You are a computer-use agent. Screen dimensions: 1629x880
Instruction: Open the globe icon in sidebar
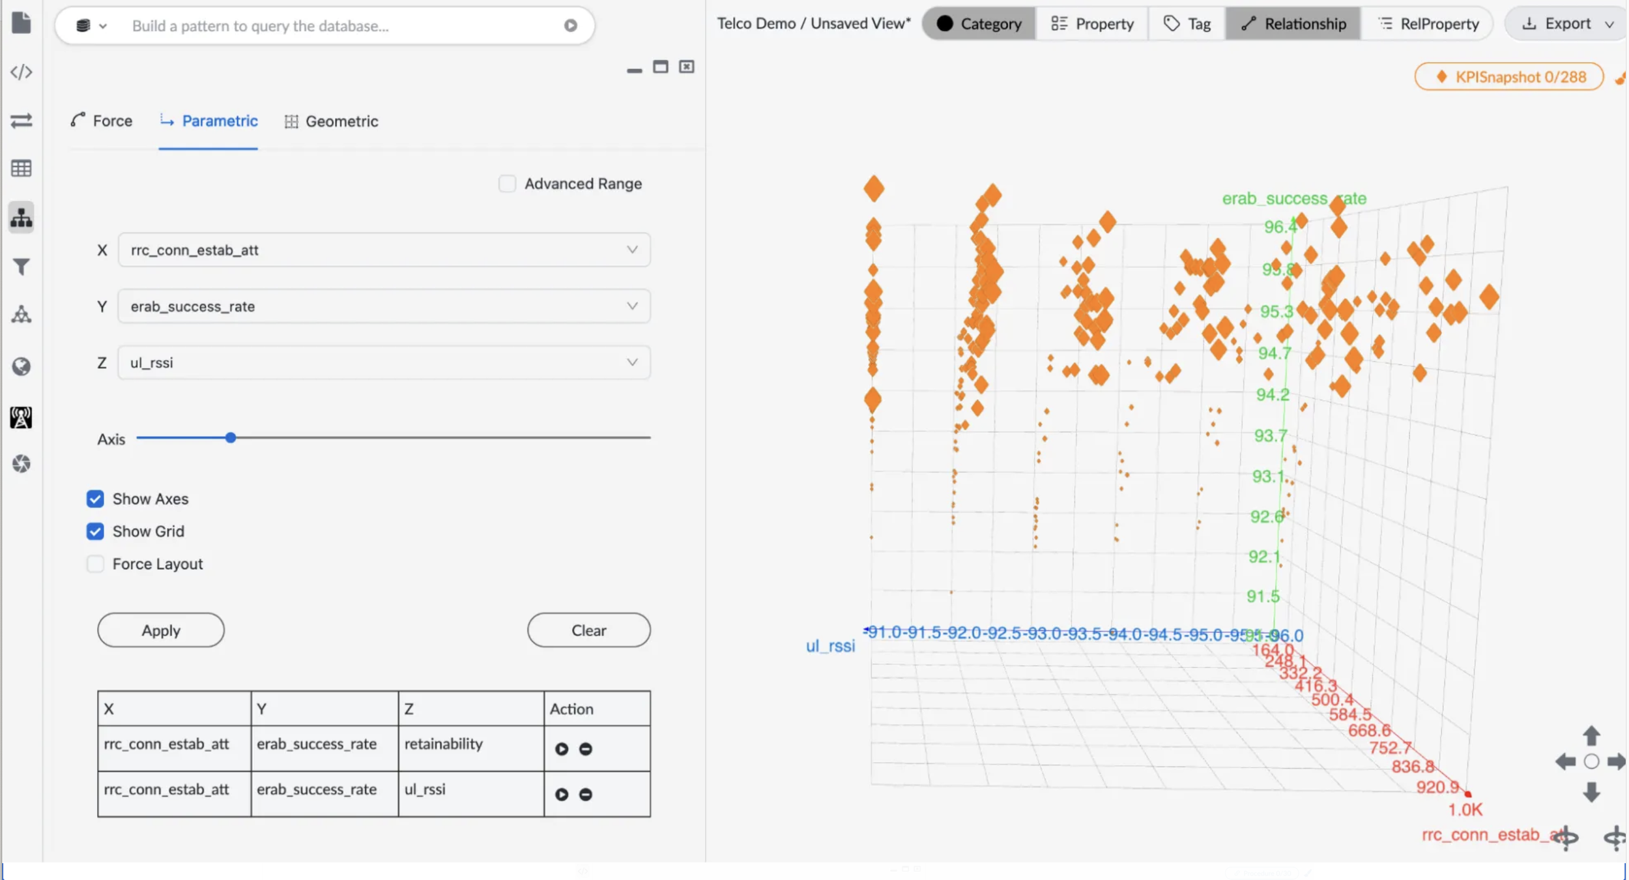pos(22,367)
